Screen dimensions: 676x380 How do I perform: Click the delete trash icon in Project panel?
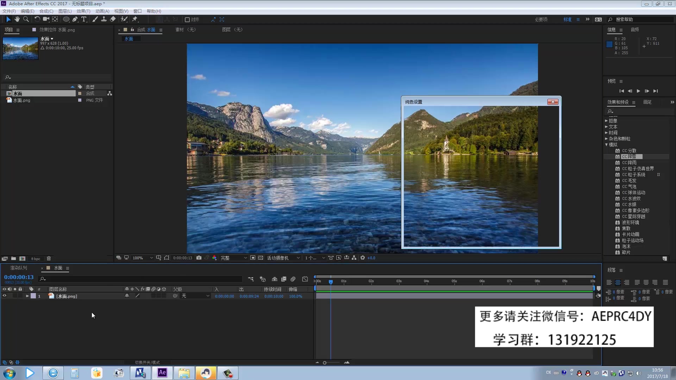click(x=49, y=259)
